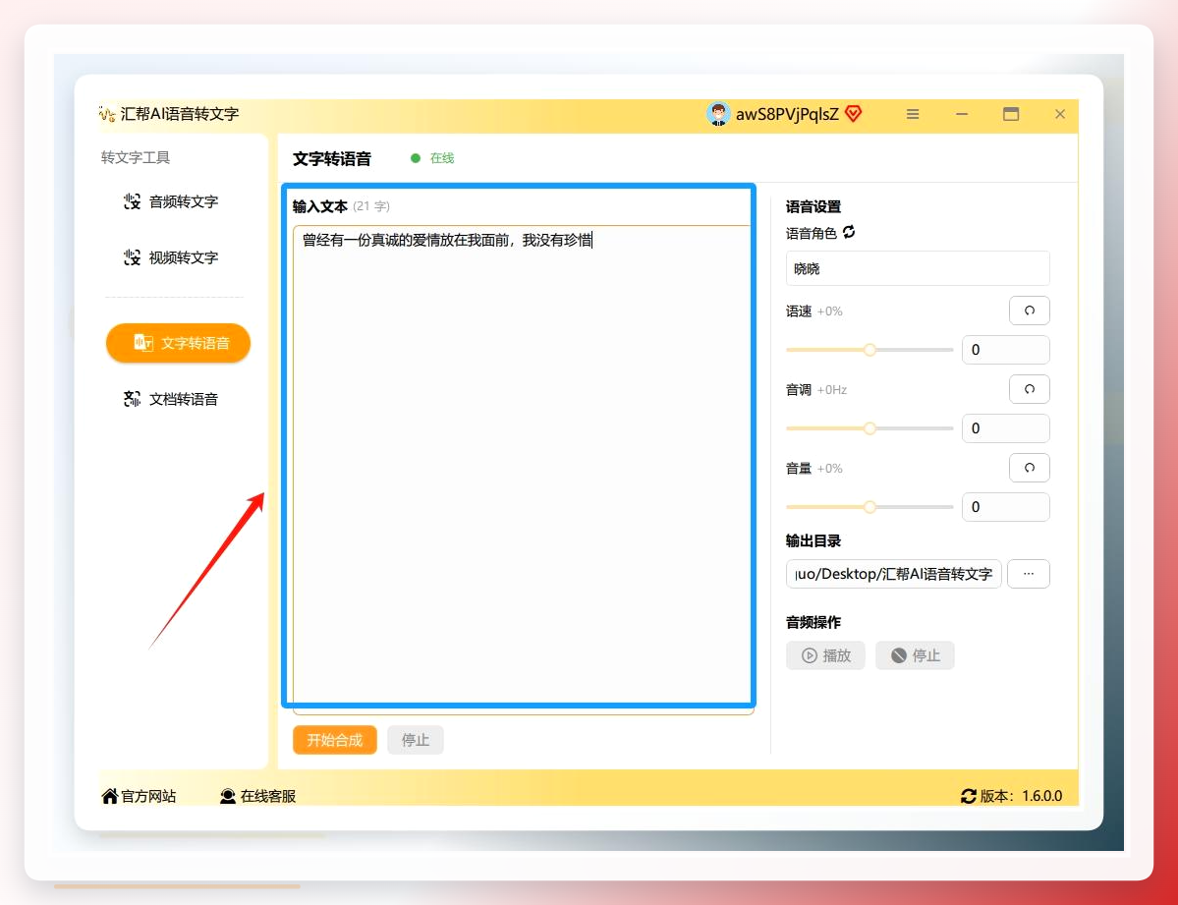Click the 播放 play button

pos(825,655)
